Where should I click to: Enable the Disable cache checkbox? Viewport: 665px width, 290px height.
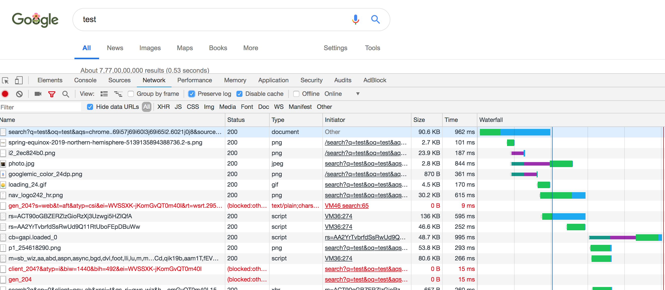point(239,93)
